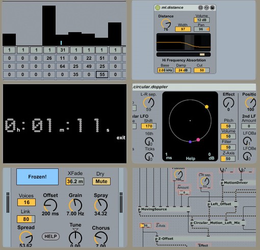Viewport: 260px width, 250px height.
Task: Click the timer readout 0:01:11
Action: point(57,126)
